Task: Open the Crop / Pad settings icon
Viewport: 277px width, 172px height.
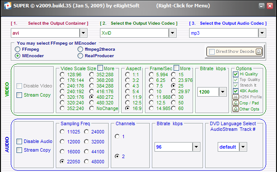Action: (235, 103)
